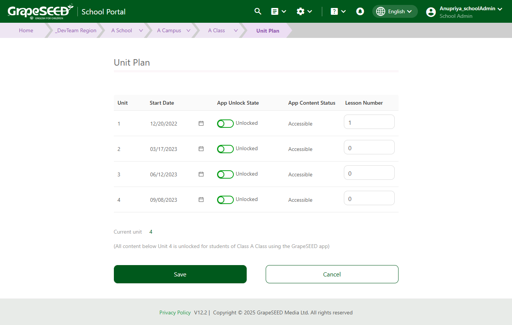This screenshot has width=512, height=325.
Task: Open _DevTeam Region breadcrumb
Action: pyautogui.click(x=76, y=30)
